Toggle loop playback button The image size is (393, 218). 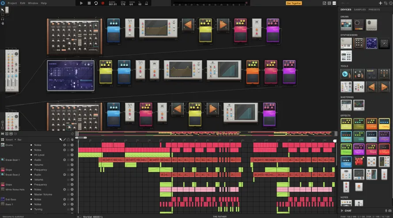[96, 3]
